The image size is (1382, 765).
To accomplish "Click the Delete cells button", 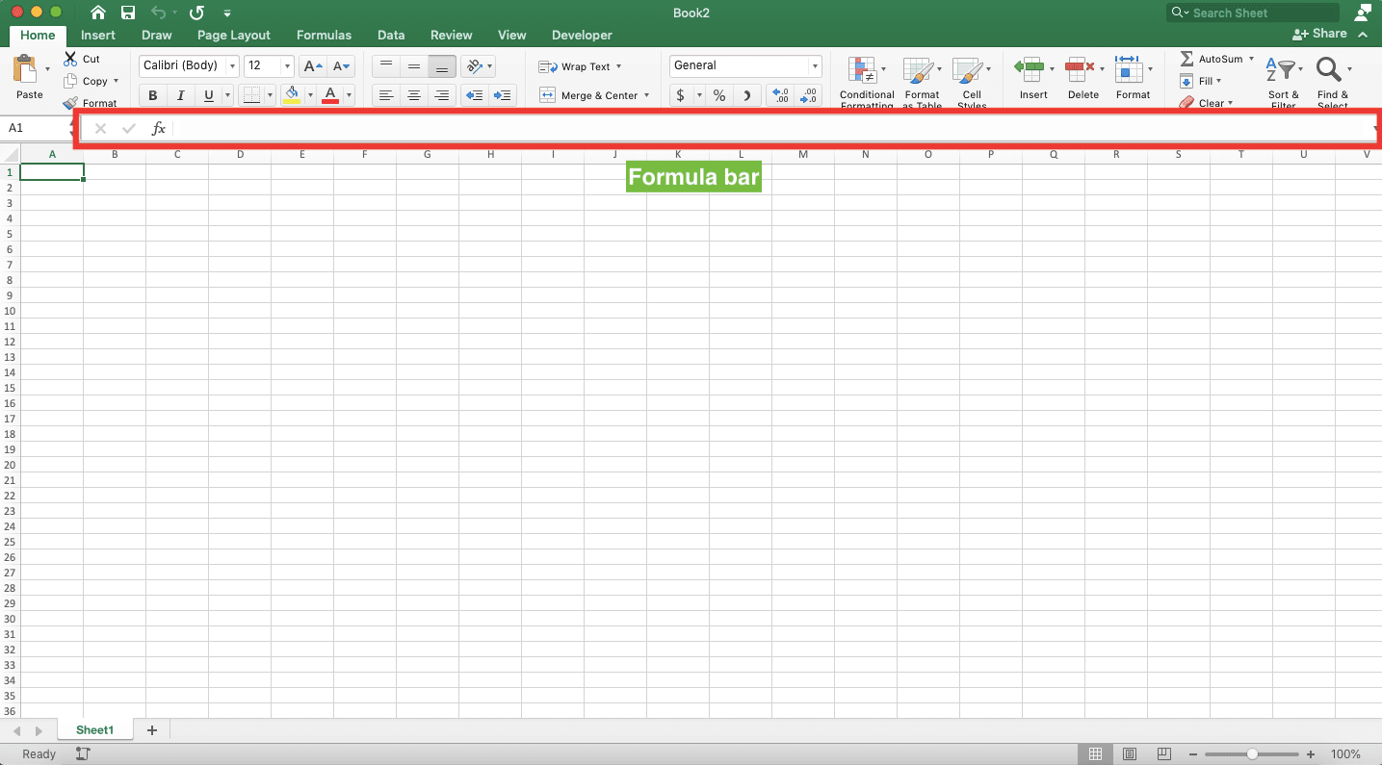I will click(x=1082, y=79).
